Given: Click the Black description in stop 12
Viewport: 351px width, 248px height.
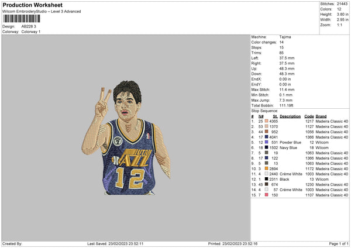Looking at the screenshot, I should point(284,180).
